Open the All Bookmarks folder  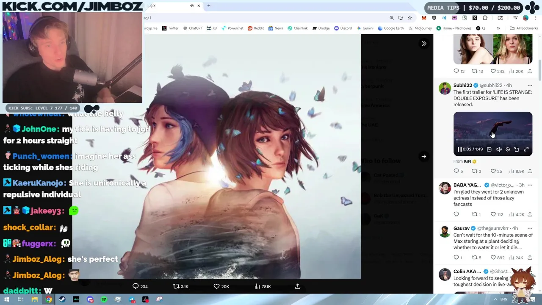[x=524, y=28]
